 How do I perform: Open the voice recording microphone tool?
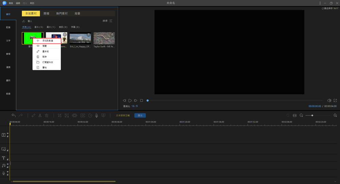tap(97, 115)
